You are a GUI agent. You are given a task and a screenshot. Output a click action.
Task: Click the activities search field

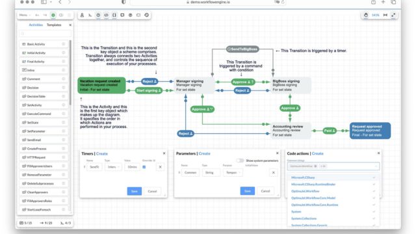point(45,34)
